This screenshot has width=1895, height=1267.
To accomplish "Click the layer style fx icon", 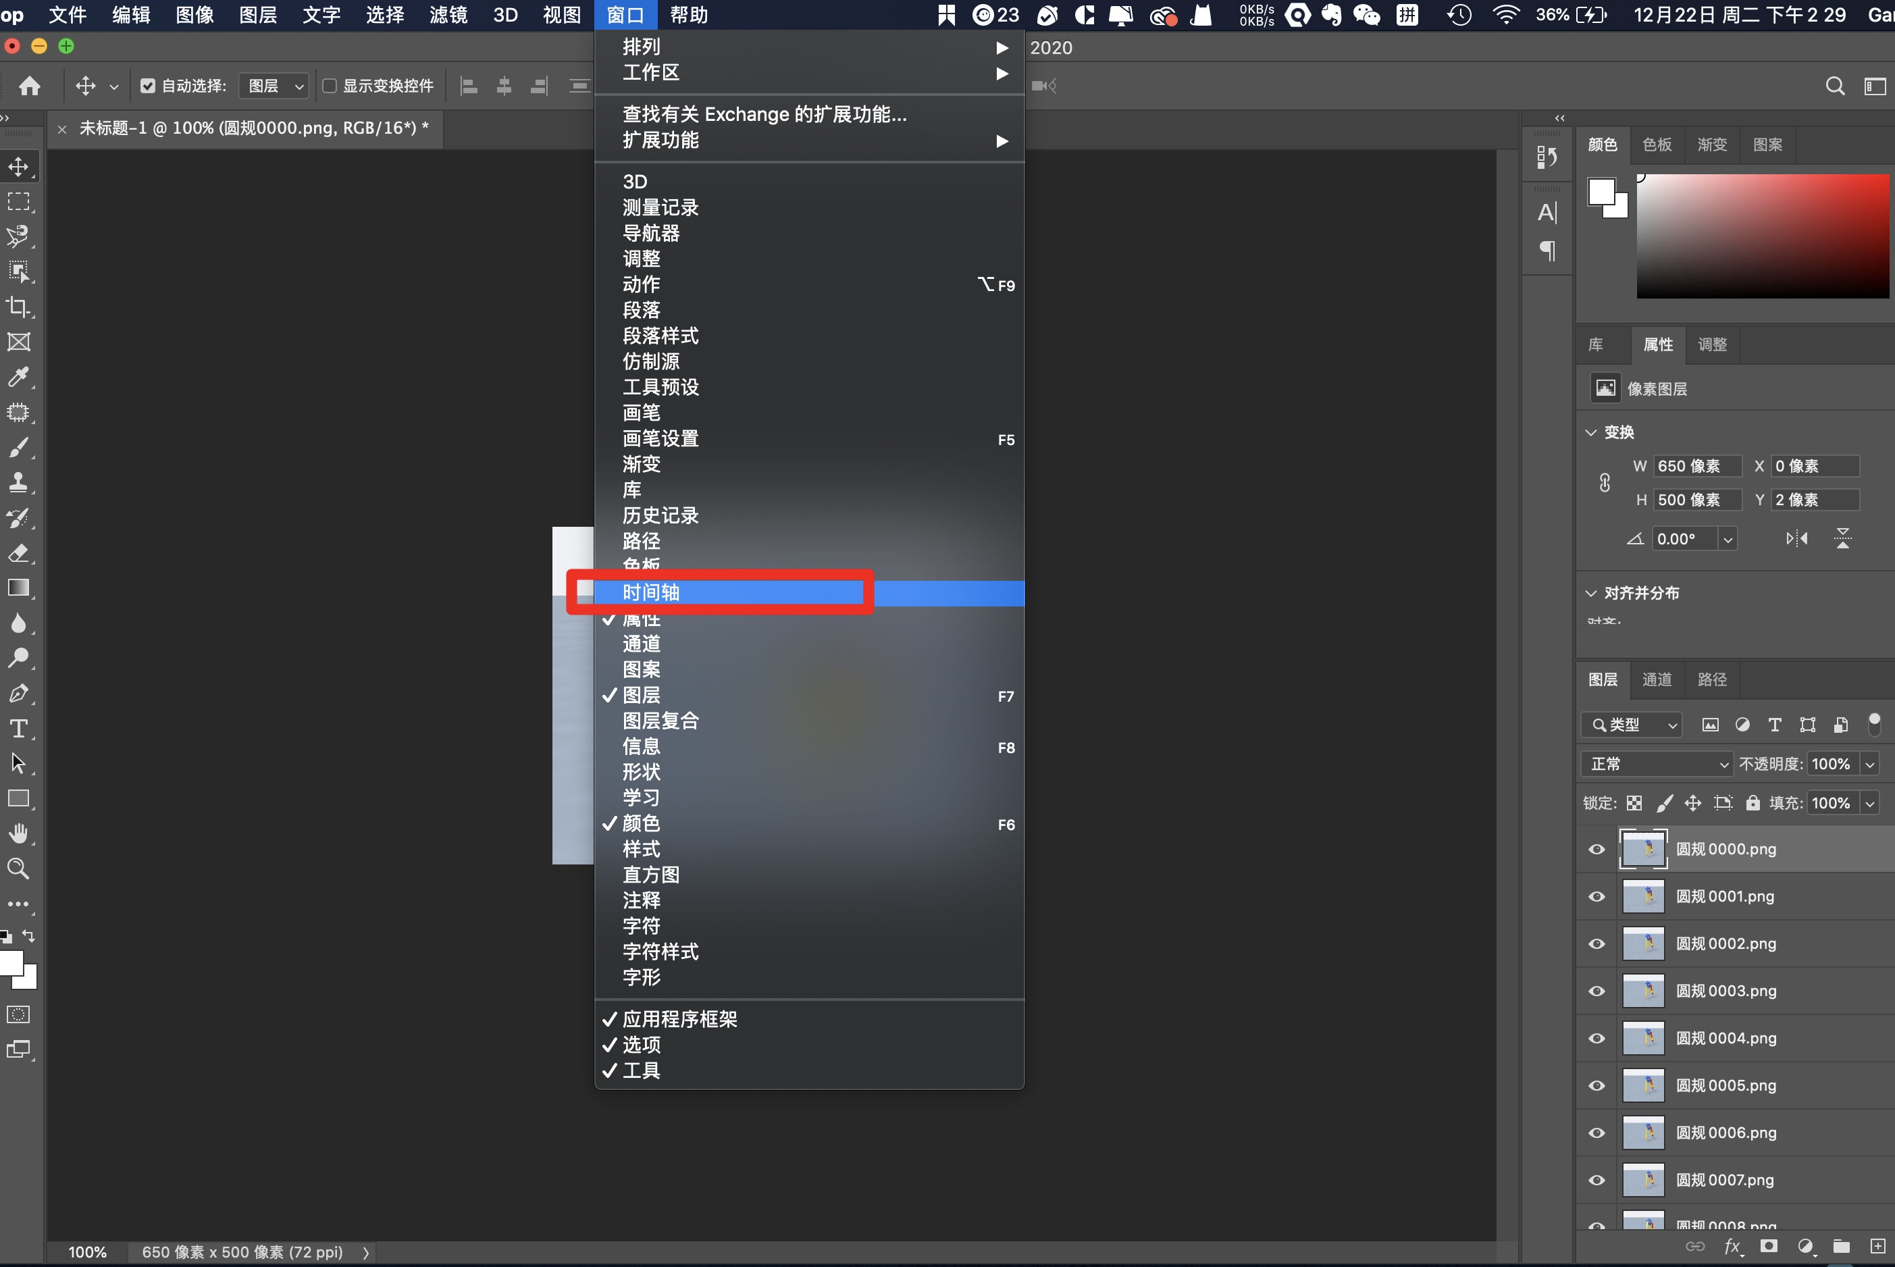I will click(1732, 1246).
